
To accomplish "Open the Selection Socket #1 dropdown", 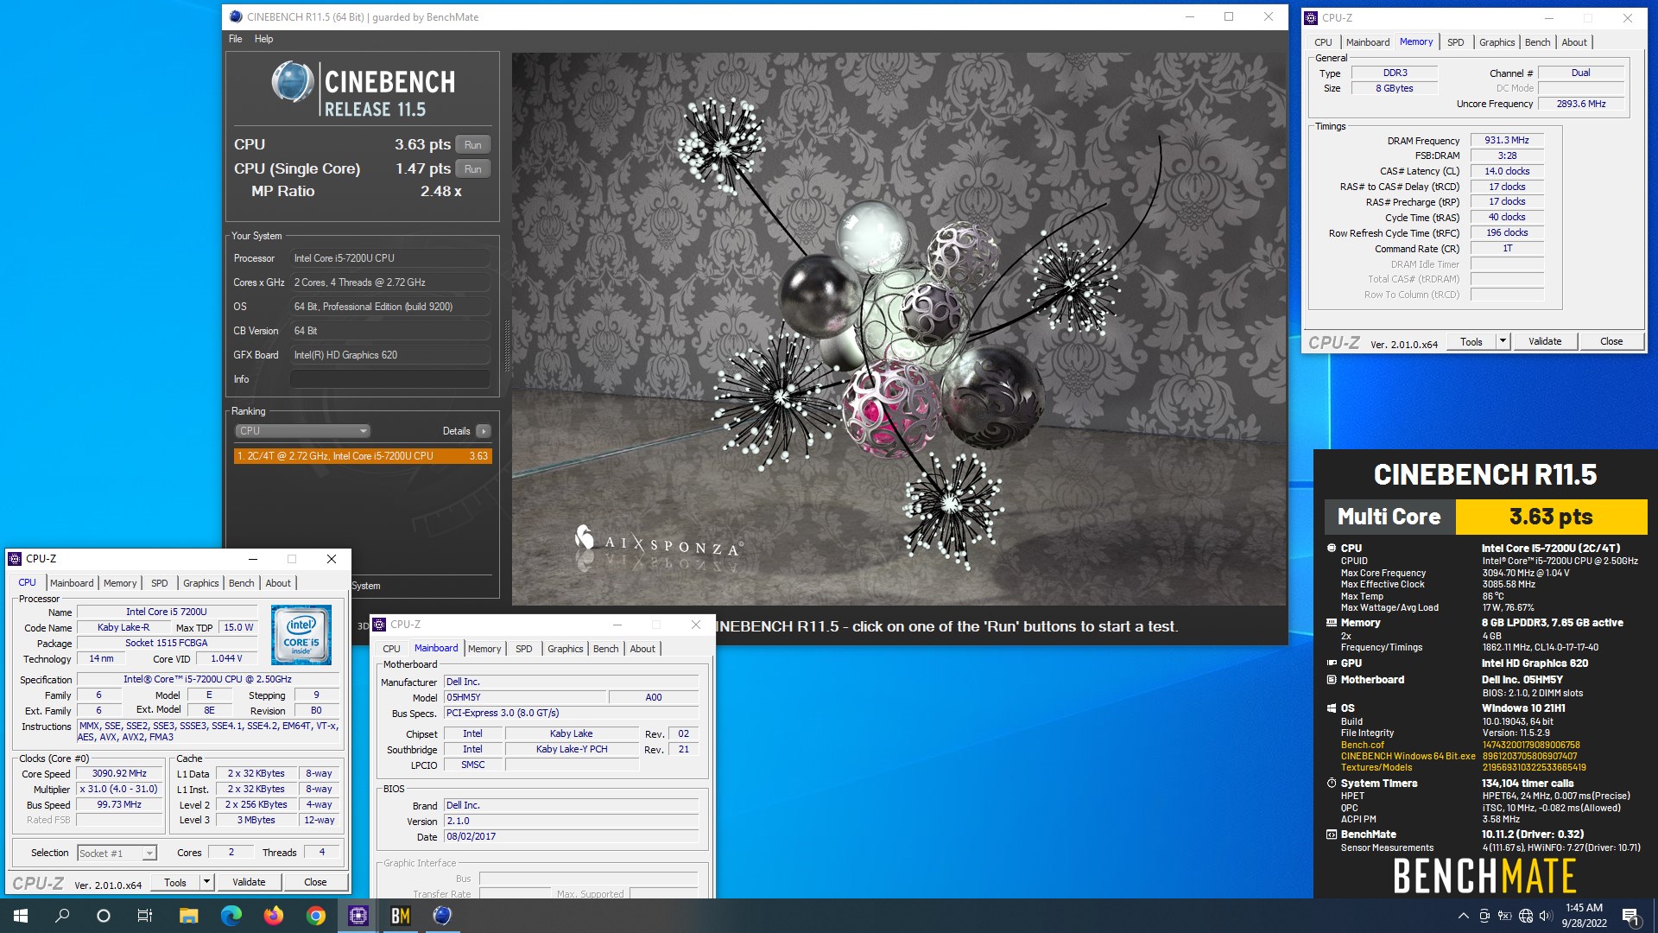I will 117,854.
